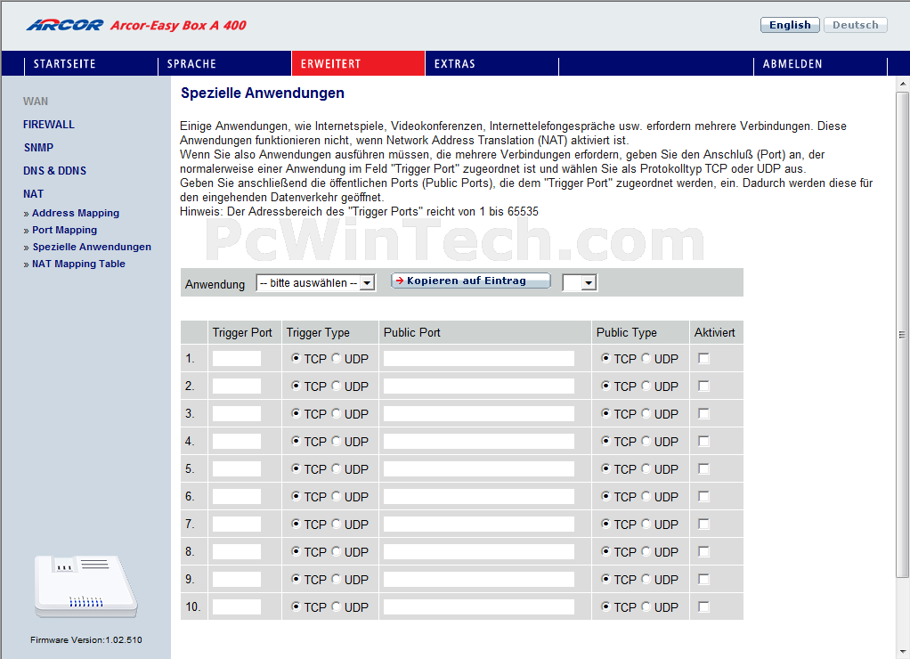
Task: Open the SNMP menu section
Action: pyautogui.click(x=38, y=148)
